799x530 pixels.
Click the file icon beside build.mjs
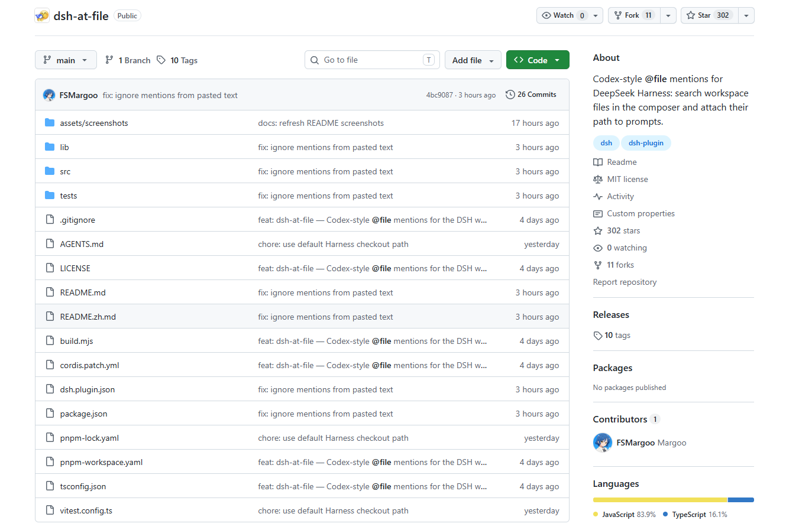50,341
